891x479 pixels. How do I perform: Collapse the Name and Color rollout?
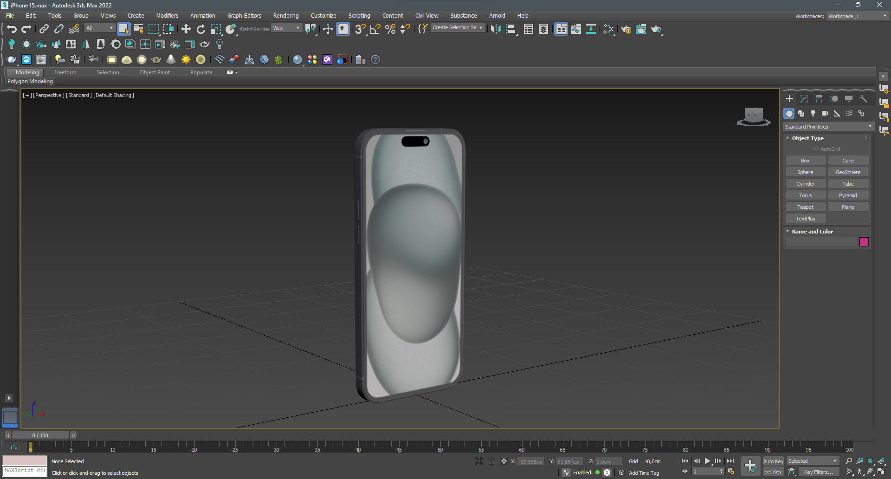point(812,232)
